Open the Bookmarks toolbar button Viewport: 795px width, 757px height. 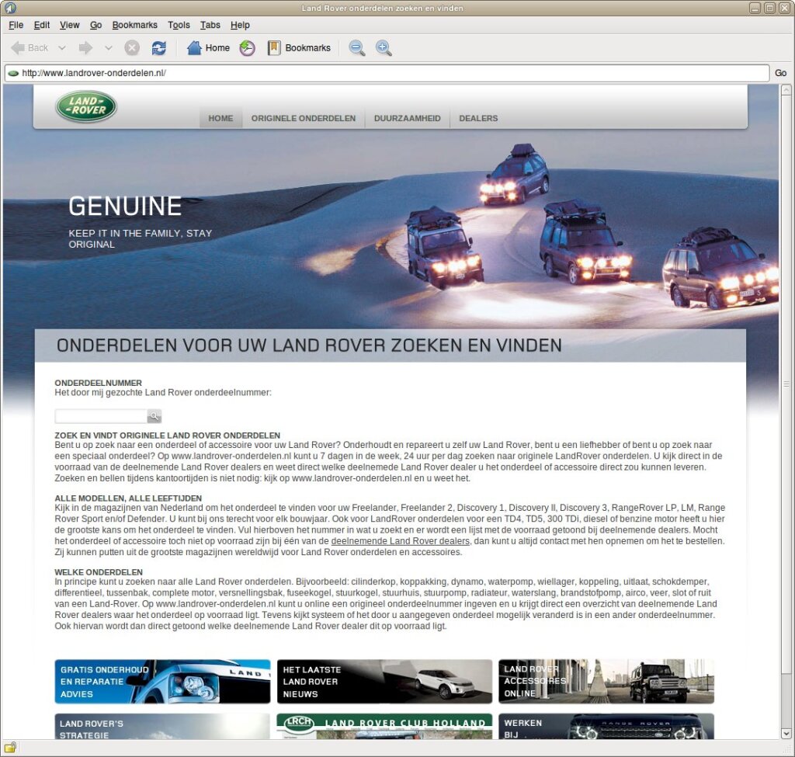click(299, 48)
